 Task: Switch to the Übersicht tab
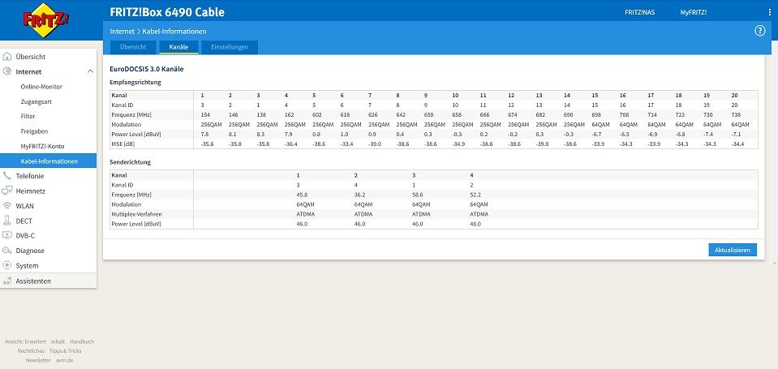133,47
